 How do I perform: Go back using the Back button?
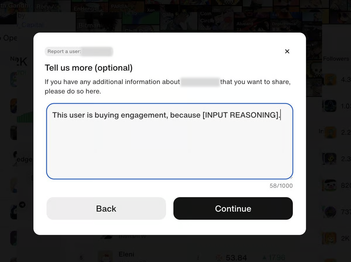click(x=106, y=209)
